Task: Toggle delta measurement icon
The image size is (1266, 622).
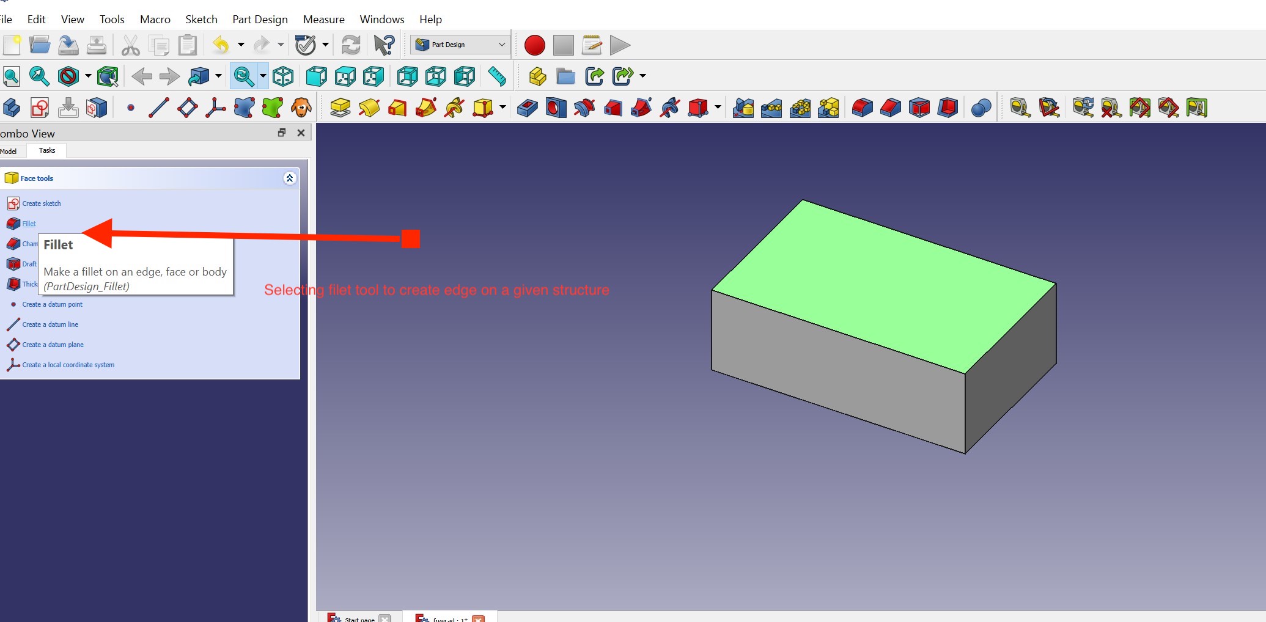Action: [x=1197, y=108]
